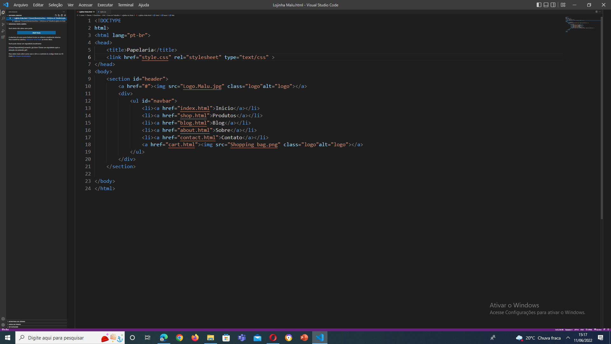Screen dimensions: 611x344
Task: Change Espaços: 4 indentation setting
Action: coord(569,330)
